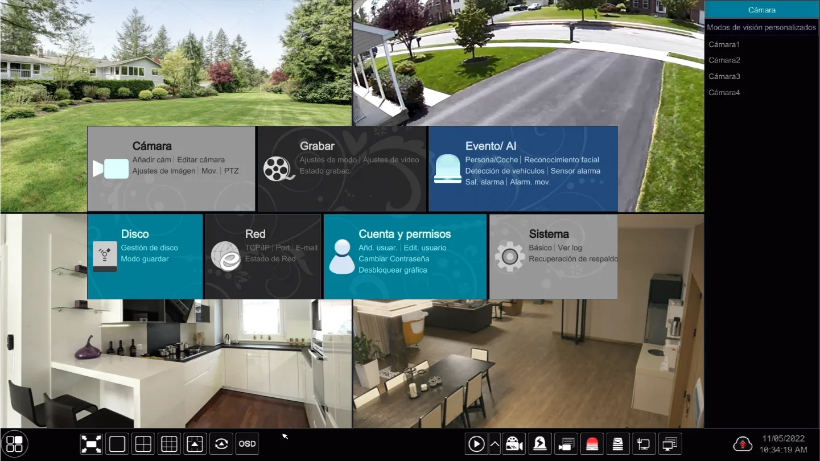Open Detección de vehículos
Viewport: 820px width, 461px height.
pos(505,171)
